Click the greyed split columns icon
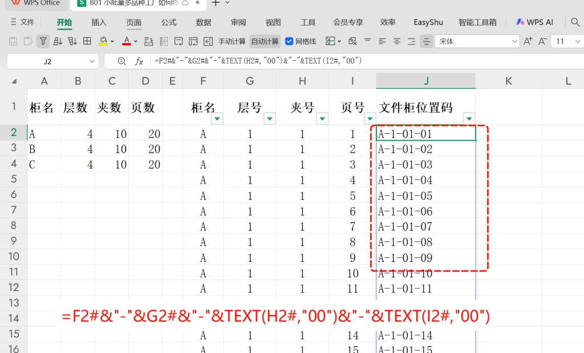Viewport: 584px width, 353px height. tap(164, 42)
